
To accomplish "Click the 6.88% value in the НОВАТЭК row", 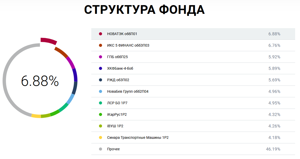I will (x=274, y=34).
